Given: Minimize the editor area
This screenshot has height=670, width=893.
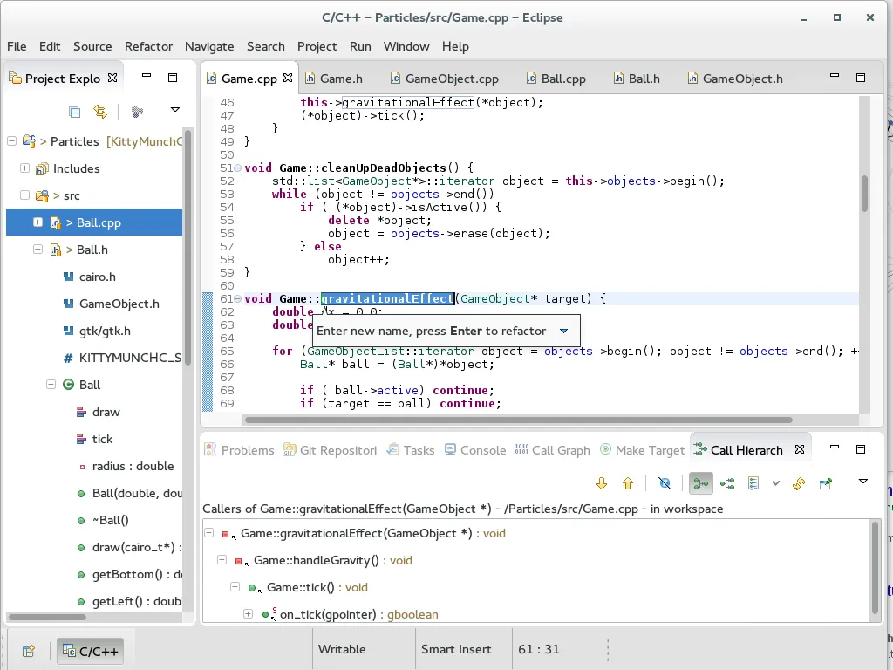Looking at the screenshot, I should pos(835,75).
